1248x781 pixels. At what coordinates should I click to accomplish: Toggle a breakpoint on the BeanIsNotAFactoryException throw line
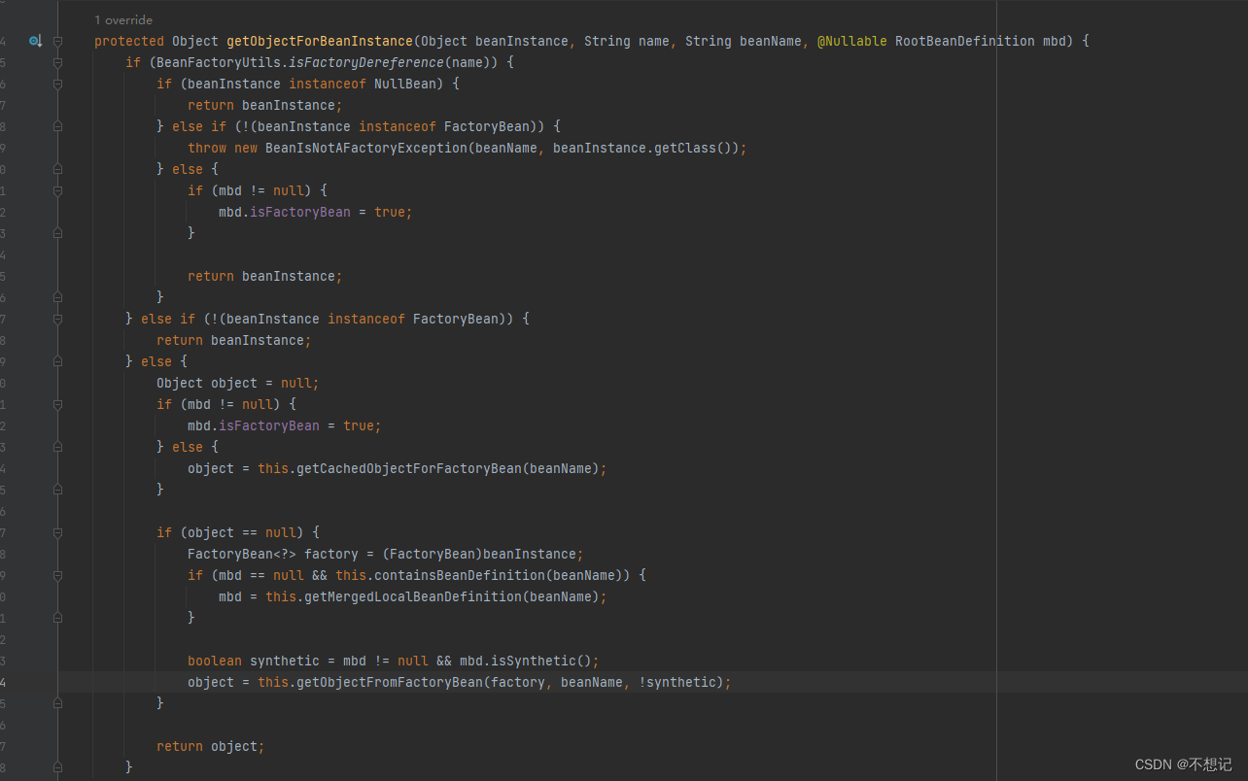click(29, 148)
